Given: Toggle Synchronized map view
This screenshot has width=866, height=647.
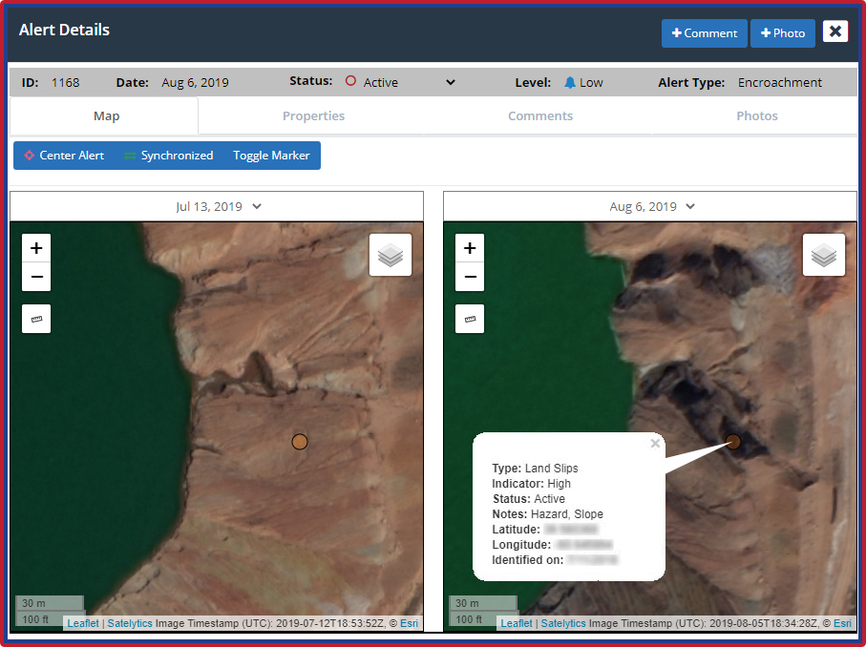Looking at the screenshot, I should tap(169, 156).
